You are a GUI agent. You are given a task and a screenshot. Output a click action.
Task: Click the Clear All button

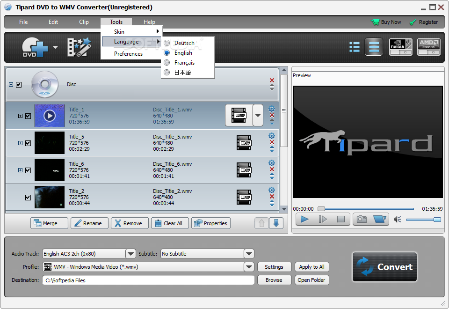point(170,223)
